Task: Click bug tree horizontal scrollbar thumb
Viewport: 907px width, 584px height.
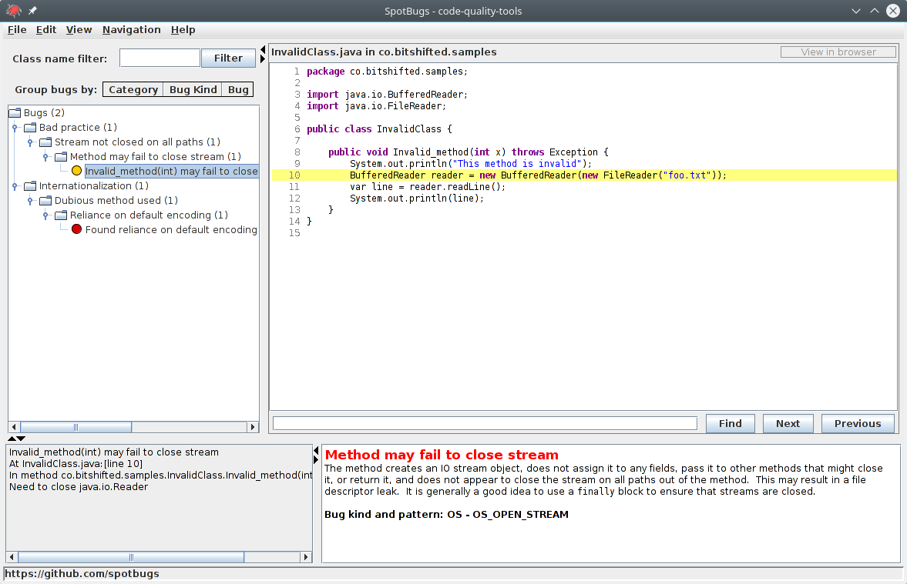Action: pos(76,428)
